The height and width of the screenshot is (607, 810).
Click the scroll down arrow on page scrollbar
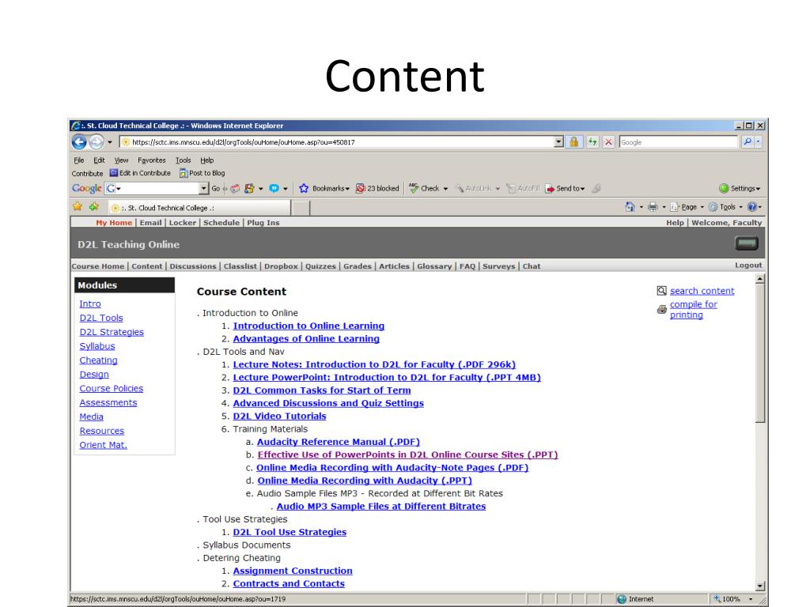click(761, 585)
